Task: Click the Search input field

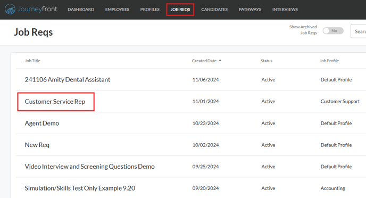Action: tap(359, 31)
